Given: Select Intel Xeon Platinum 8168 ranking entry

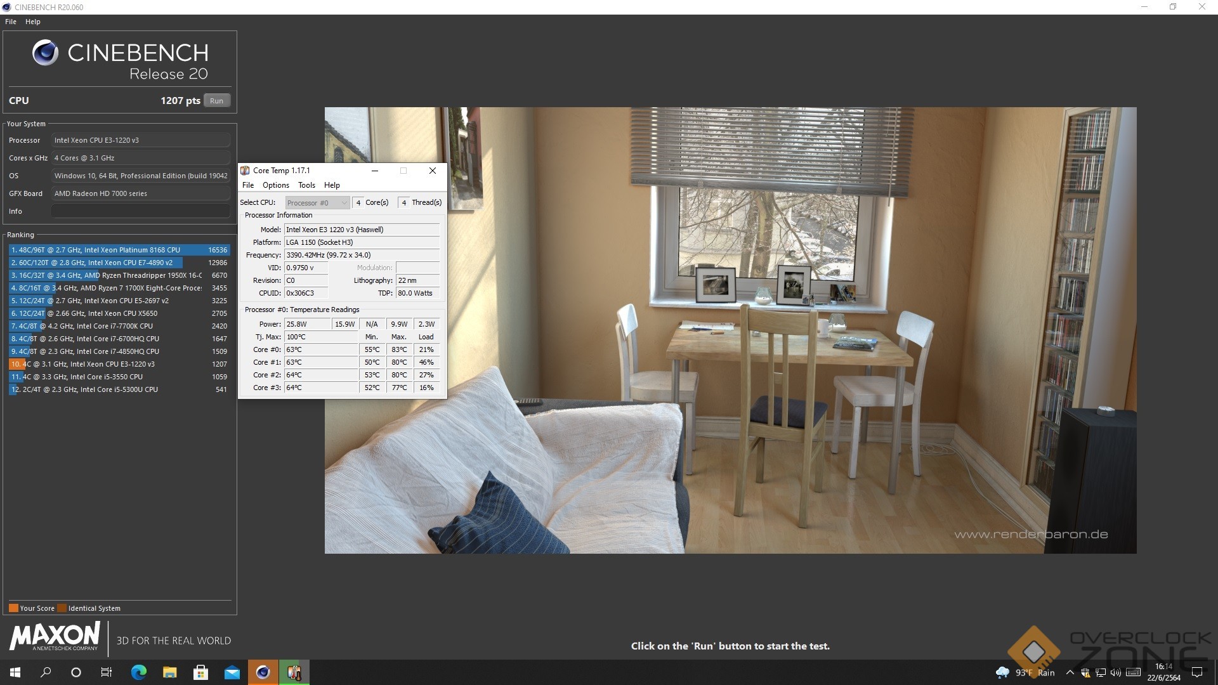Looking at the screenshot, I should coord(119,250).
